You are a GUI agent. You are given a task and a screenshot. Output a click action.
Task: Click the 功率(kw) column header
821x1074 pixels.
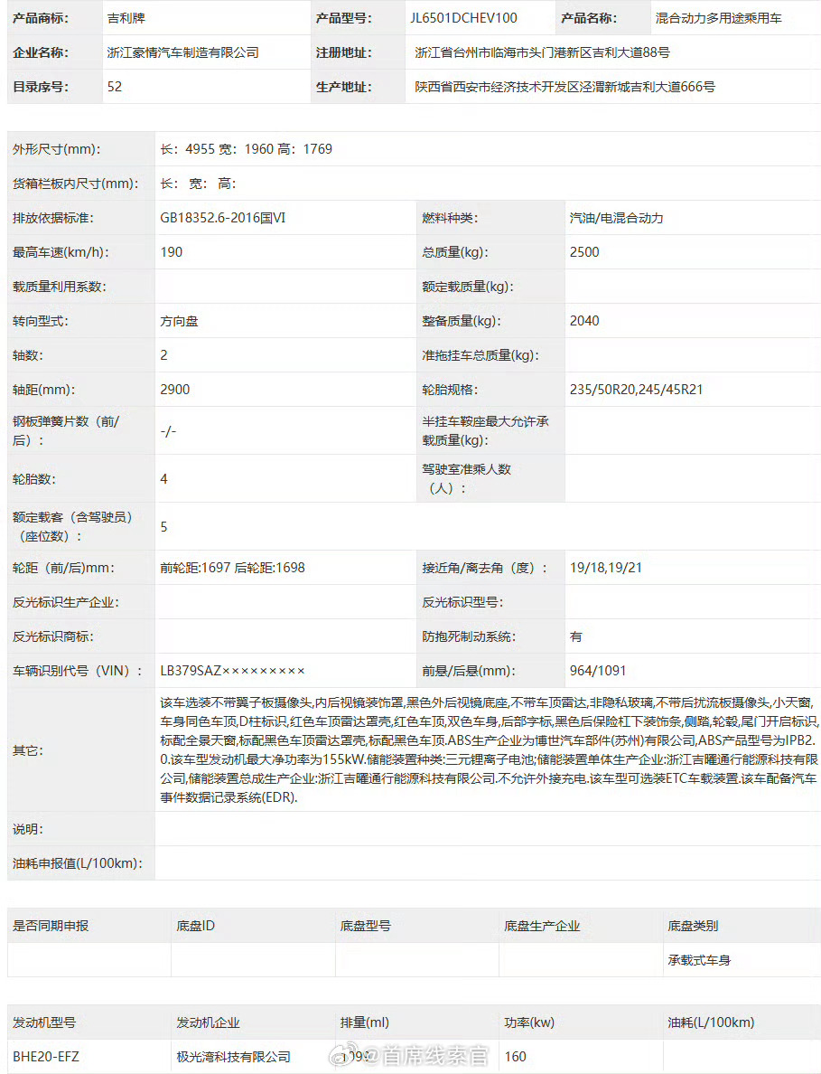[x=529, y=1022]
